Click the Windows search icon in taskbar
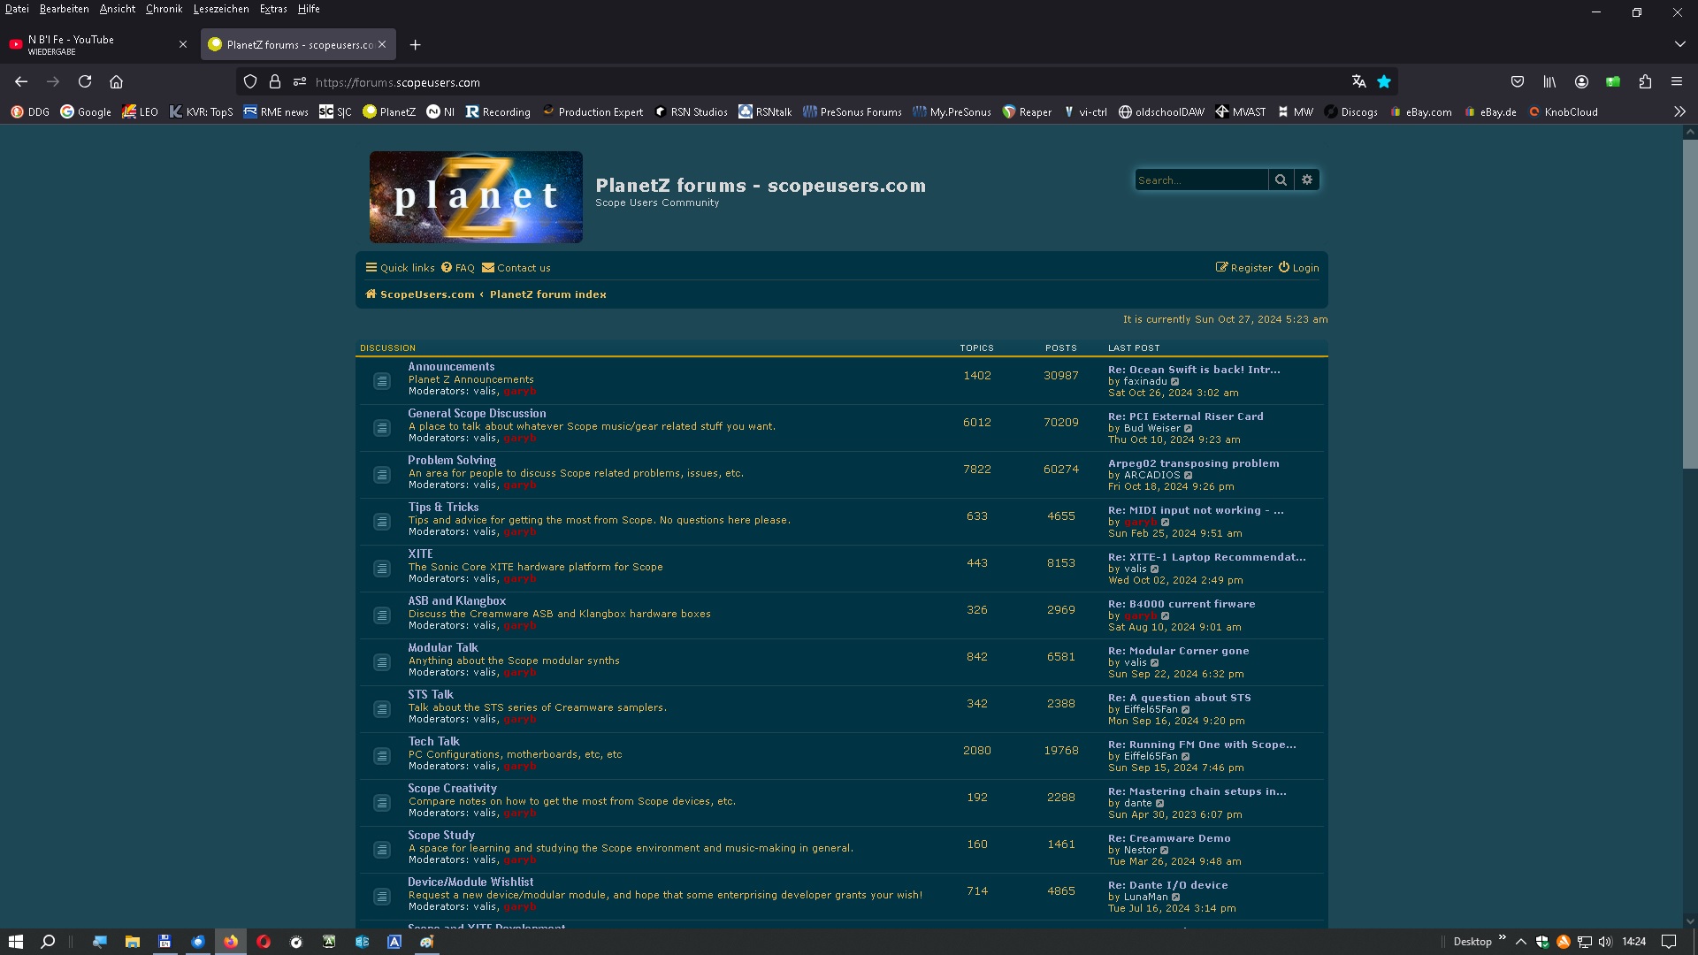1698x955 pixels. 48,942
